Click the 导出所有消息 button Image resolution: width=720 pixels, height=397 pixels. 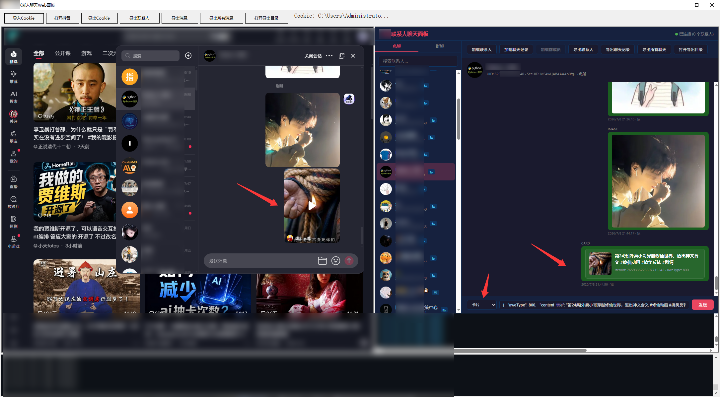[x=221, y=18]
